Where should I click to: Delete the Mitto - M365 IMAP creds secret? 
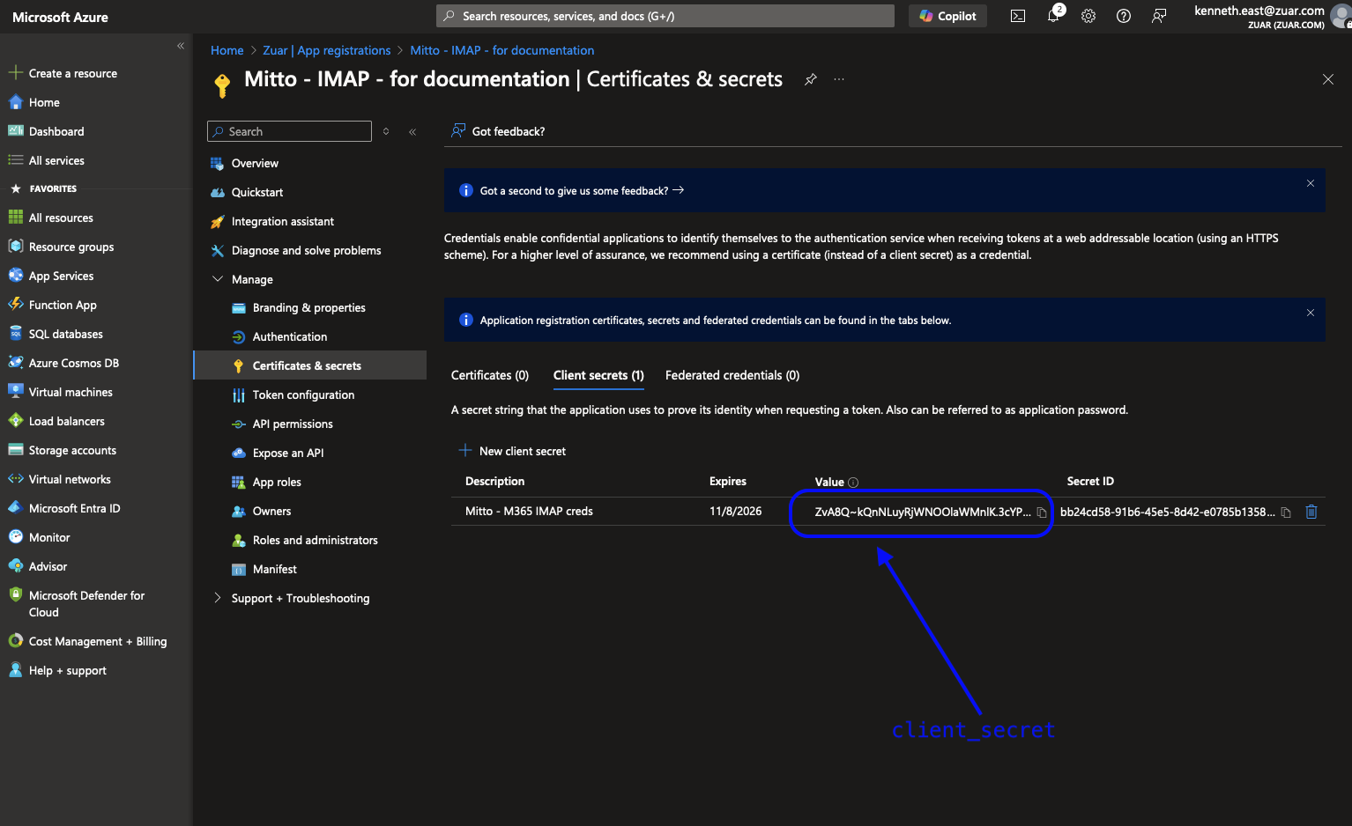pos(1311,512)
